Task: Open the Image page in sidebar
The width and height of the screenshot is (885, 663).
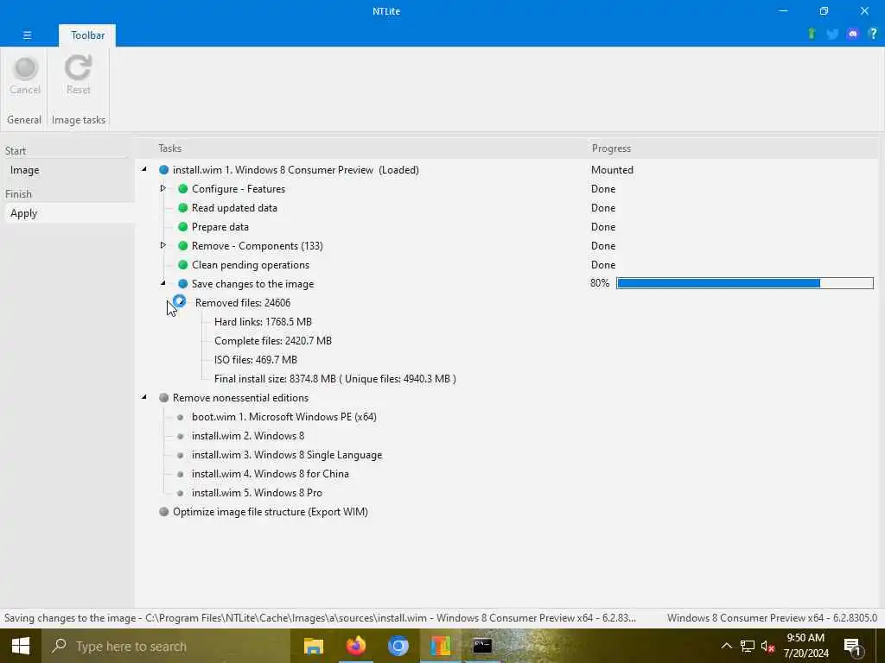Action: [x=24, y=170]
